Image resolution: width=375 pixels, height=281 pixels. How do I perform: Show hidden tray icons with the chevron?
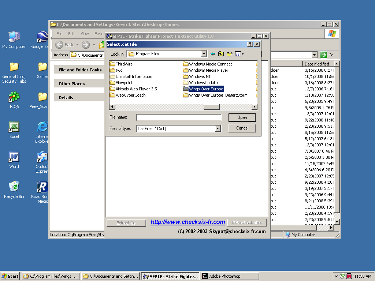point(336,276)
